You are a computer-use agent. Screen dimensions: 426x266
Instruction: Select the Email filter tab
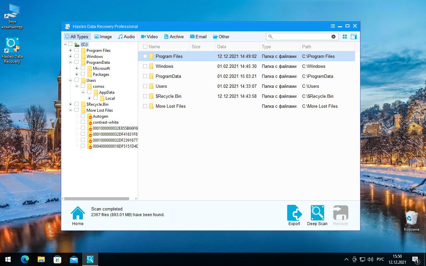[198, 37]
